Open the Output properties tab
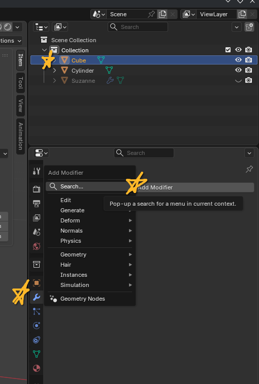The width and height of the screenshot is (259, 384). 37,203
